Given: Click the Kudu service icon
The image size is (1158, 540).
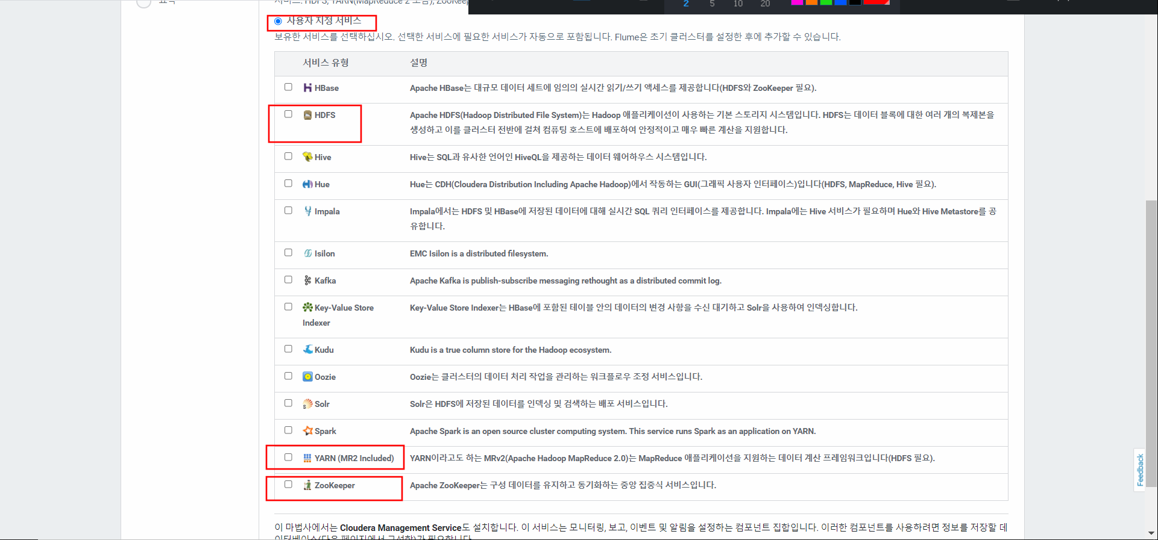Looking at the screenshot, I should (307, 350).
